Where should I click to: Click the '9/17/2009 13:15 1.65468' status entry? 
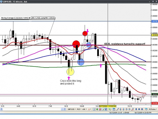point(119,112)
